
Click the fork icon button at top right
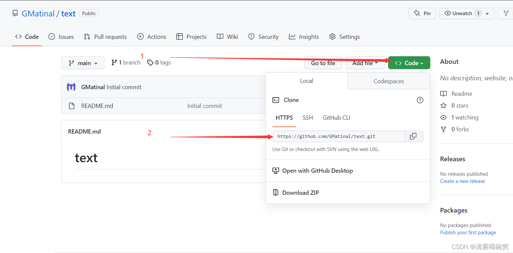506,13
